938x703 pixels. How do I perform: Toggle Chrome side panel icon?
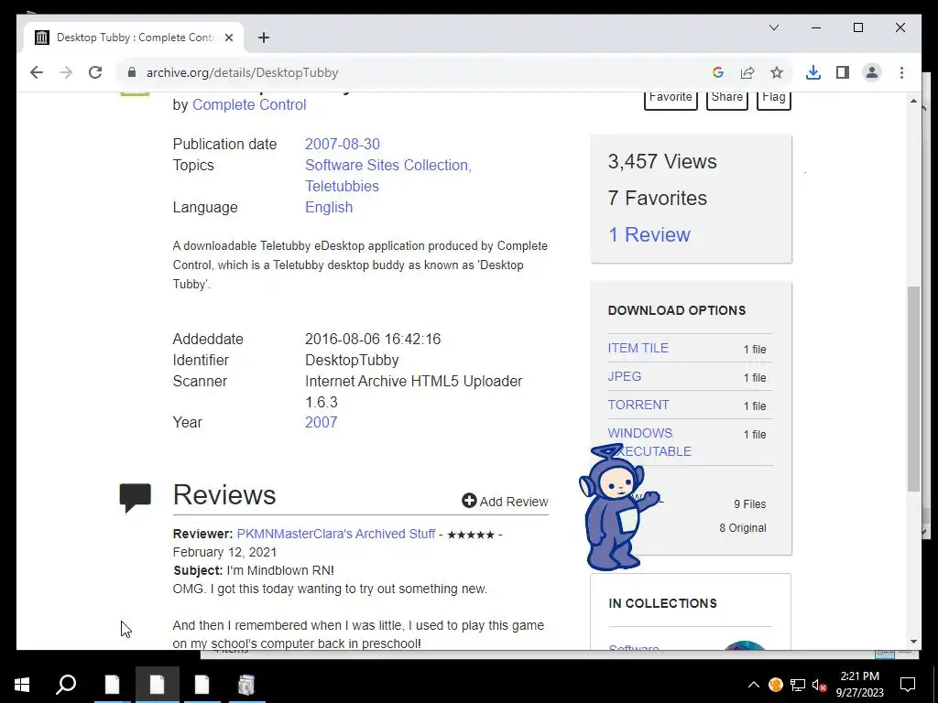(843, 72)
